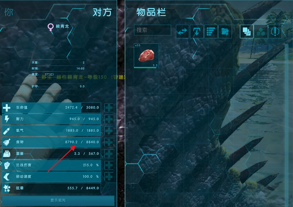Screen dimensions: 293x207
Task: Click the 显示祖先 button
Action: (x=58, y=201)
